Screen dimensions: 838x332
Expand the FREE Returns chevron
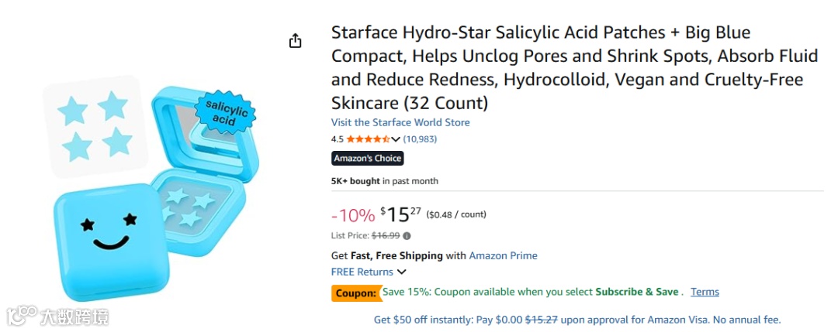[x=402, y=272]
